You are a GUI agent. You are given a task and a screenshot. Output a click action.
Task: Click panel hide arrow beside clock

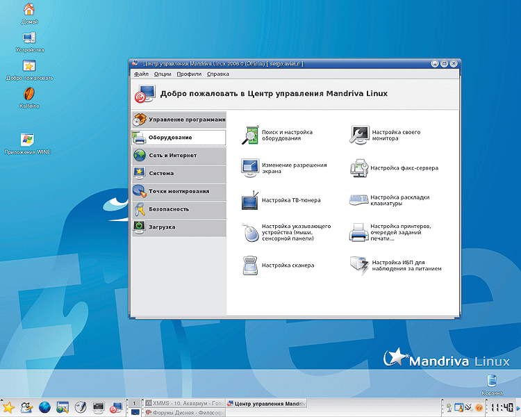pyautogui.click(x=518, y=408)
